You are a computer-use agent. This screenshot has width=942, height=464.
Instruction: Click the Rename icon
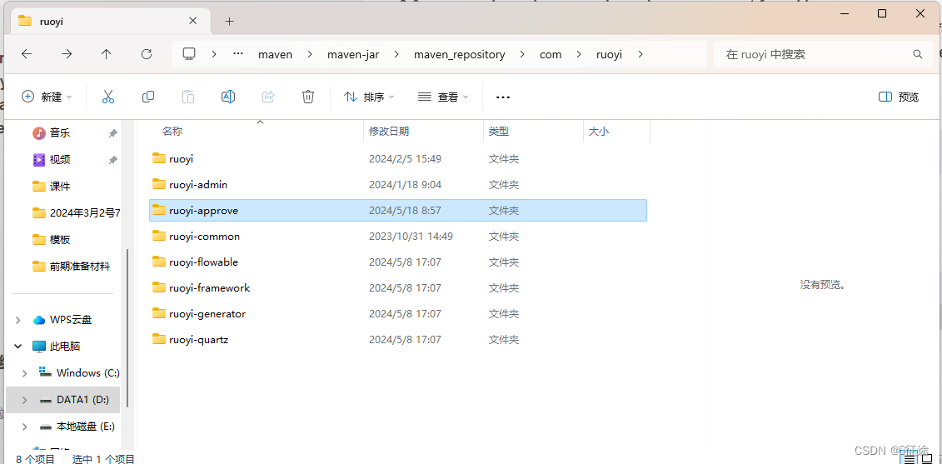pyautogui.click(x=228, y=96)
